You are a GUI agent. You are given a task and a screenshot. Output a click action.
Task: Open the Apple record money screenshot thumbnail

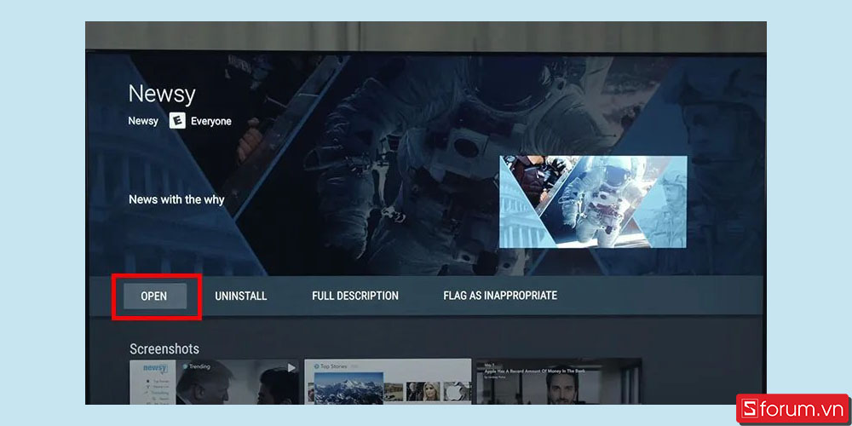559,382
